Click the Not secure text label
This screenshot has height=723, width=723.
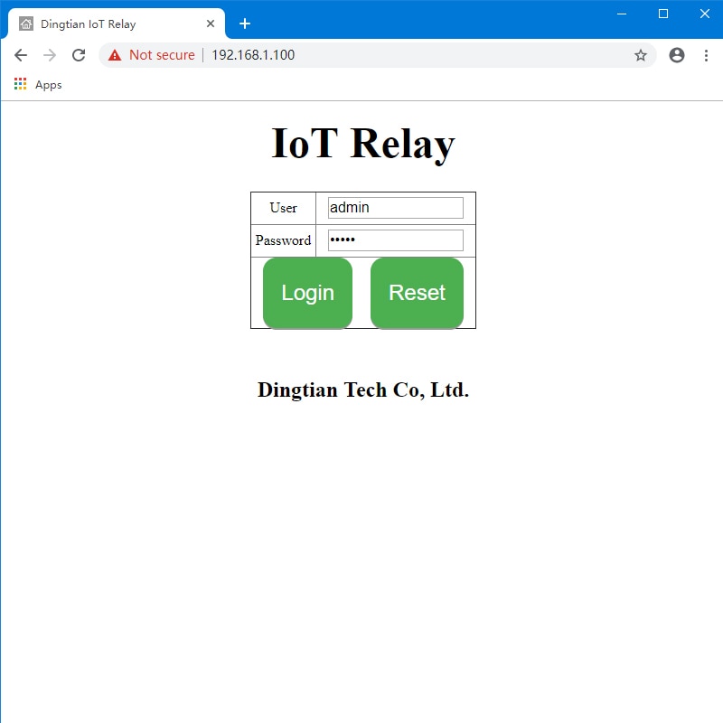[x=162, y=55]
